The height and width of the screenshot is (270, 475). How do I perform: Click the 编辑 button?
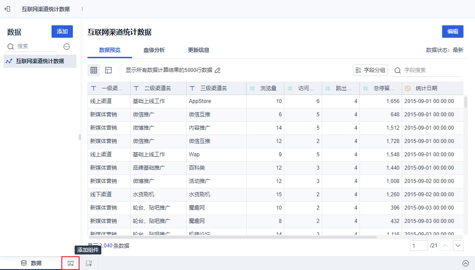pyautogui.click(x=452, y=32)
